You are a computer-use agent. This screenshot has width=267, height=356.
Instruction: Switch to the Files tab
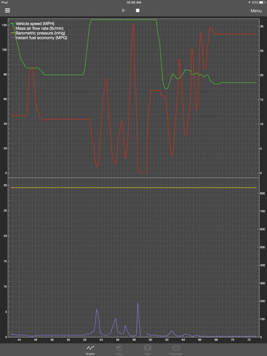(x=147, y=350)
